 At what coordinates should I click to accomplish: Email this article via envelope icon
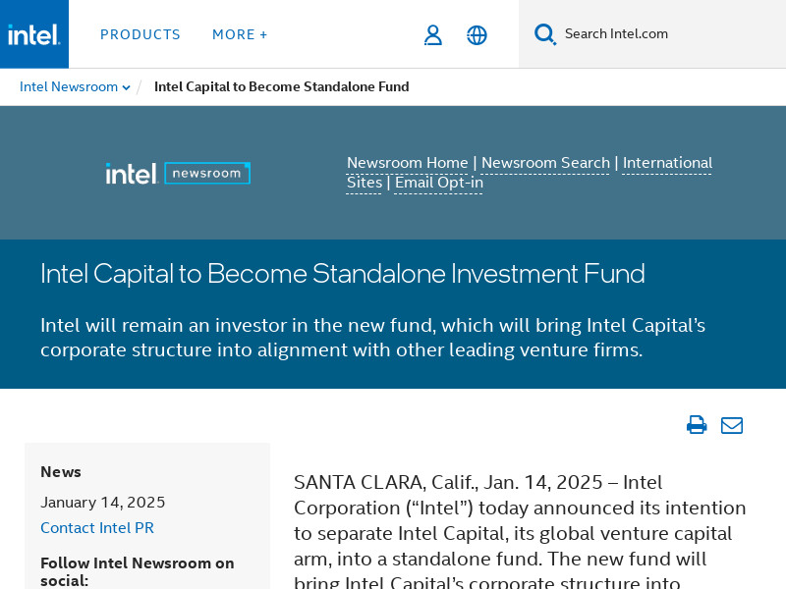pos(732,425)
